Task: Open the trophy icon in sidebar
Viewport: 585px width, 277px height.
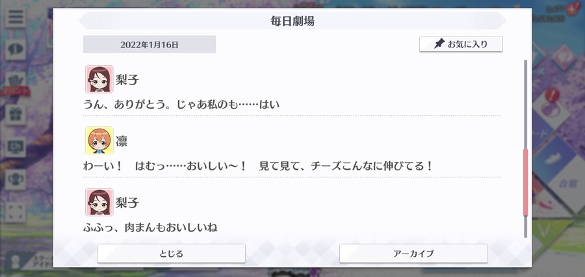Action: point(16,179)
